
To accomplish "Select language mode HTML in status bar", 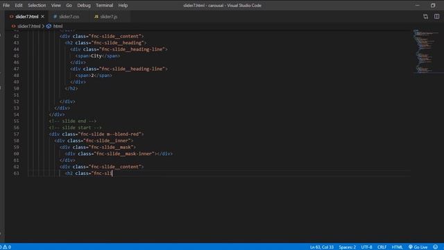I will click(397, 247).
